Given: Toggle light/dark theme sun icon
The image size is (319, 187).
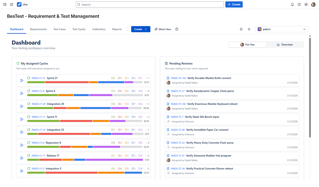Looking at the screenshot, I should 249,29.
